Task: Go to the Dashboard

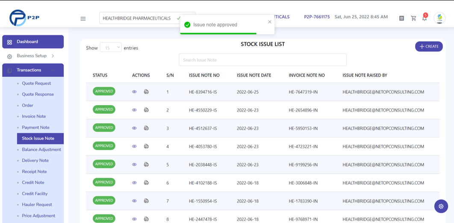Action: tap(33, 42)
